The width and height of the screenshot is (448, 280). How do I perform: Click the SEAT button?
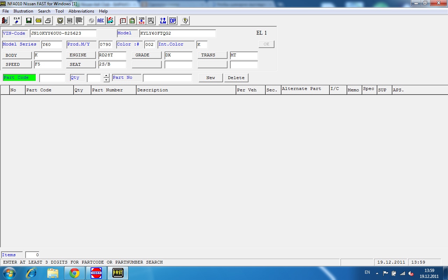[x=81, y=64]
